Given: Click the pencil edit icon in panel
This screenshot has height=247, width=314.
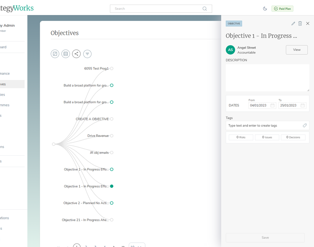Looking at the screenshot, I should click(293, 23).
